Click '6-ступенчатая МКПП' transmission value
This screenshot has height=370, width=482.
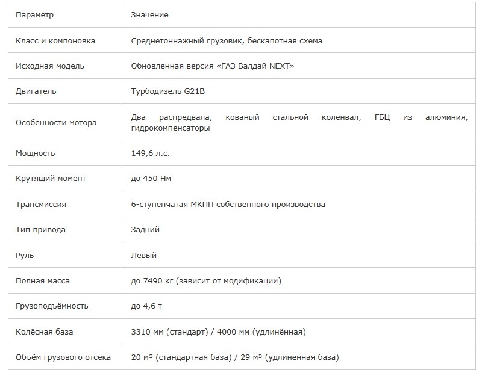tap(172, 204)
